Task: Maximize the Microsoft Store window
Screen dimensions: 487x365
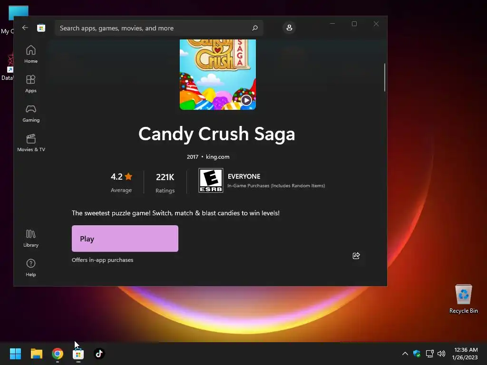Action: coord(354,24)
